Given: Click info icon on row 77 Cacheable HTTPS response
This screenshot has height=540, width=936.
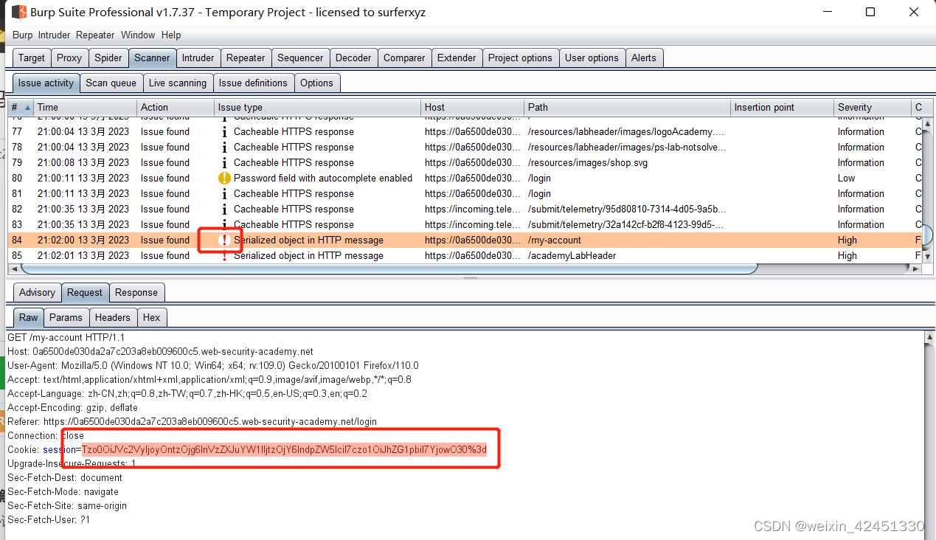Looking at the screenshot, I should (x=225, y=132).
